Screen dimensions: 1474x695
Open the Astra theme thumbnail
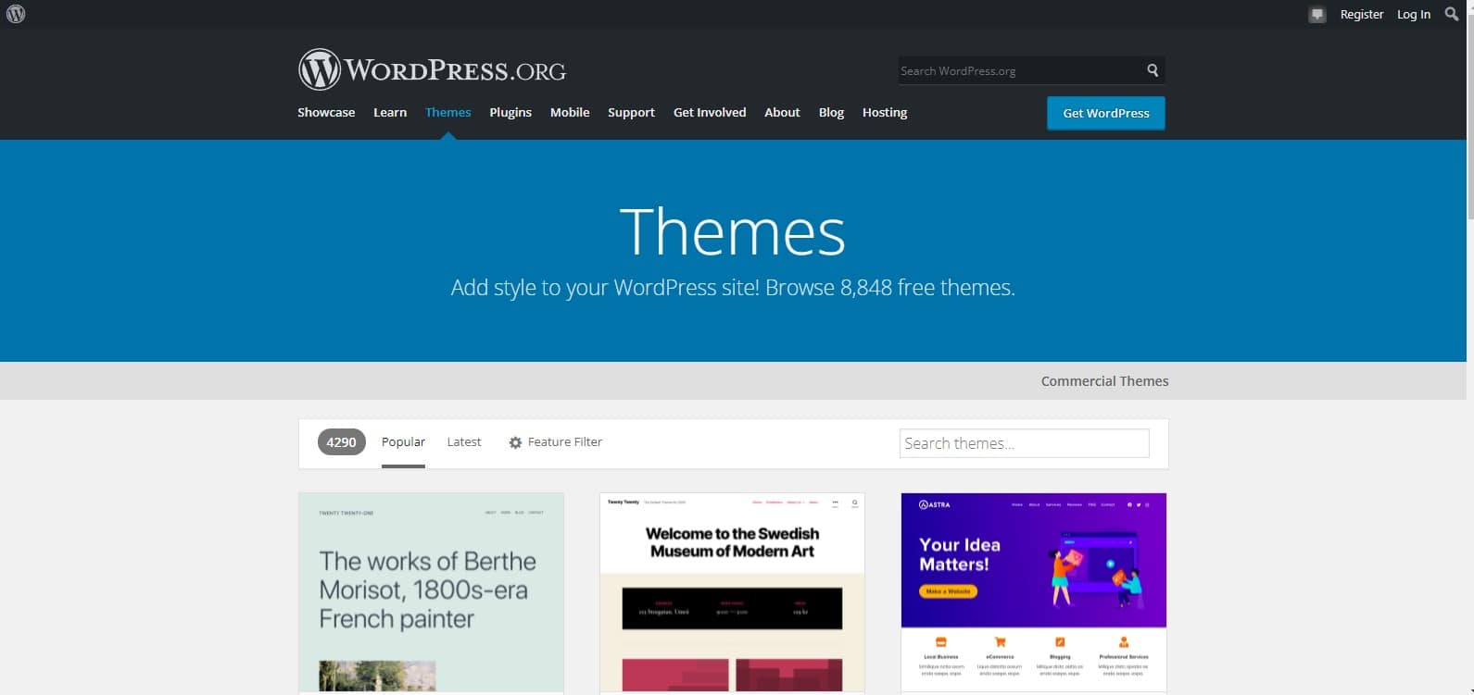click(1034, 592)
